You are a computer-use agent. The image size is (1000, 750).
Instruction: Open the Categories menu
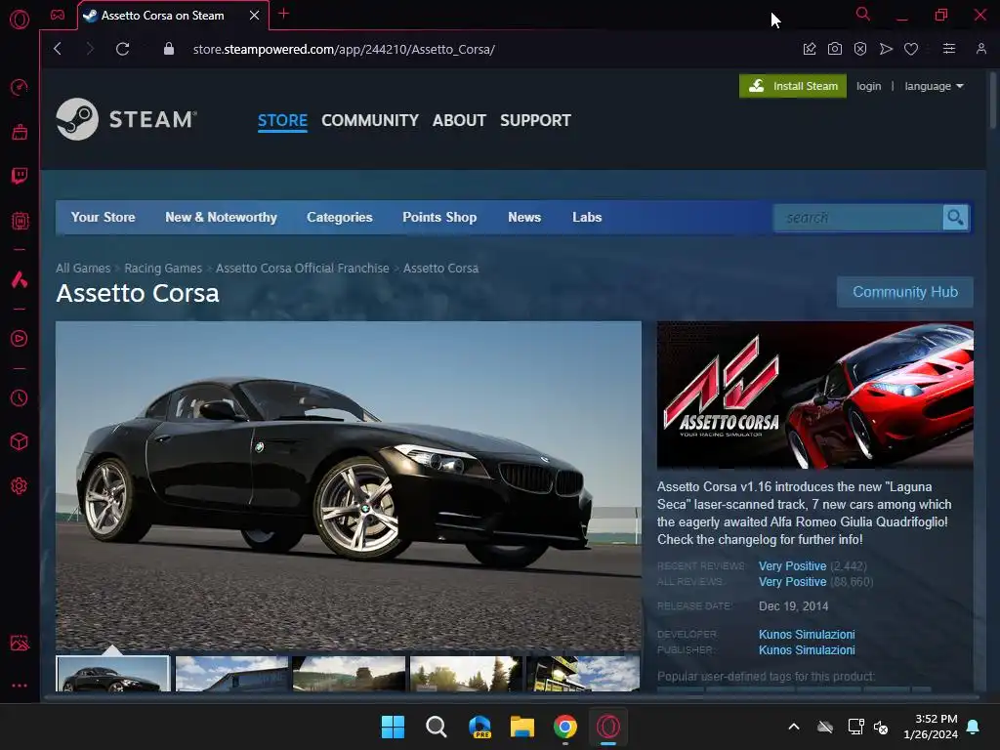339,218
